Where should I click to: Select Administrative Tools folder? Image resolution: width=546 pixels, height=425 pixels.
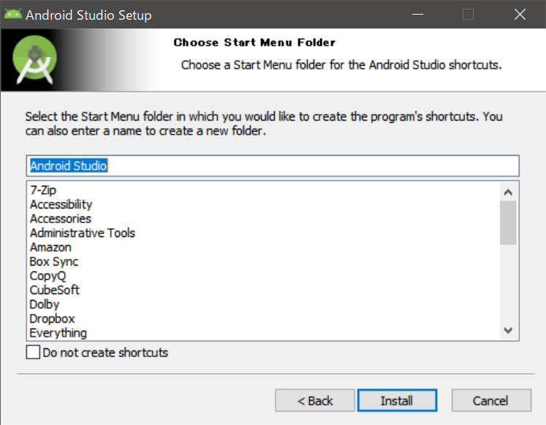(82, 233)
